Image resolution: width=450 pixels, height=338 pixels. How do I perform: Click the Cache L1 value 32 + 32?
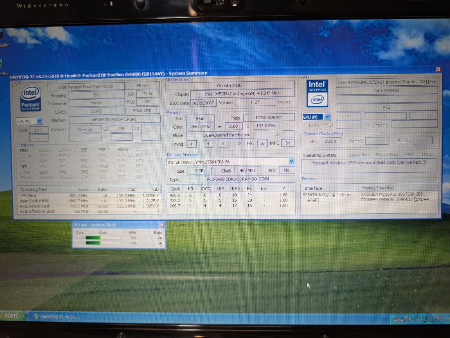point(85,129)
